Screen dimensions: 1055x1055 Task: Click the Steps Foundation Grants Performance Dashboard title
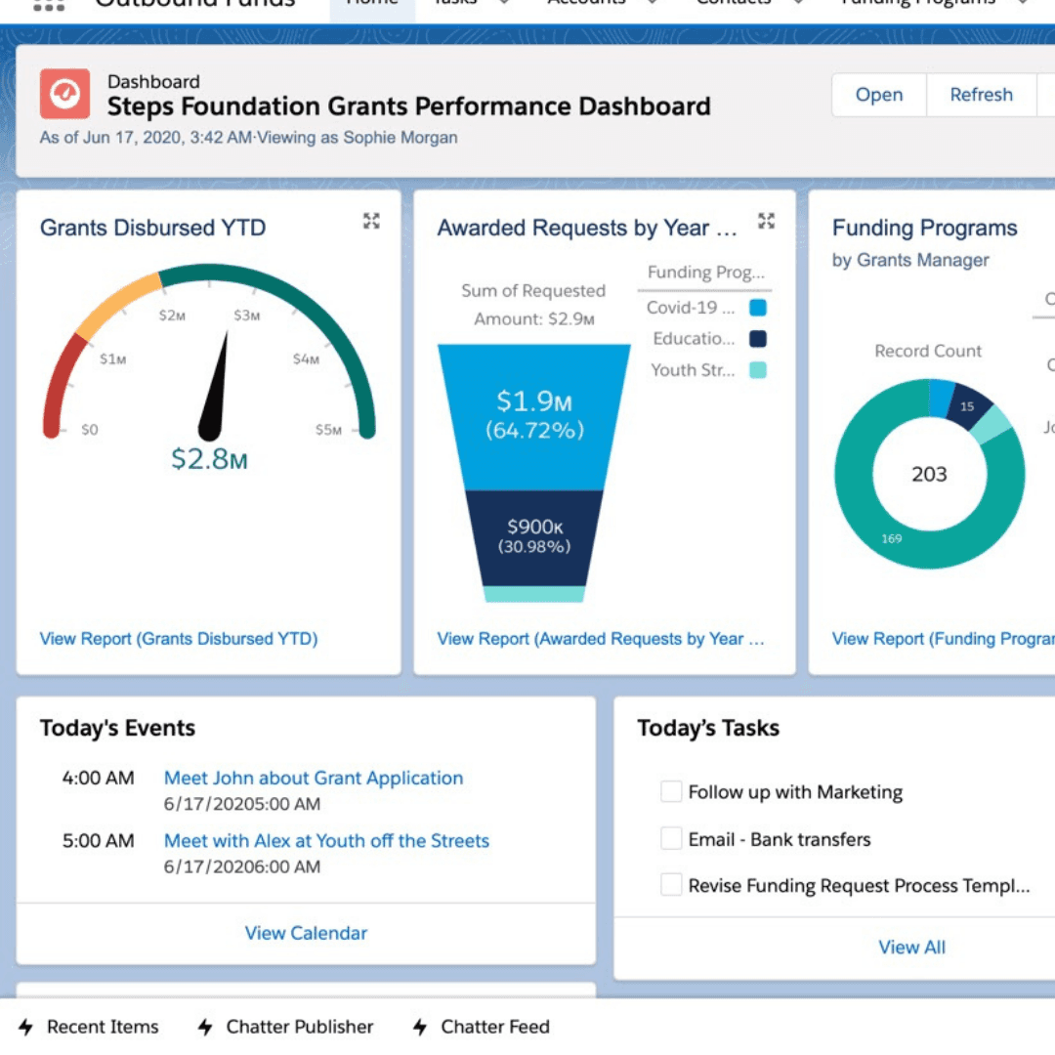click(x=408, y=106)
